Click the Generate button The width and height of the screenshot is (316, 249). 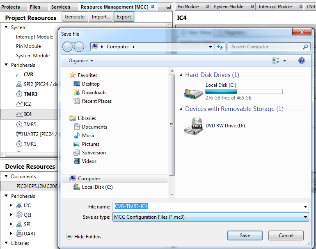tap(75, 17)
